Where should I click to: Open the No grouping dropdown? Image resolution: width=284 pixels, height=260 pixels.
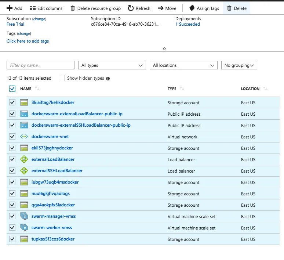pos(239,65)
